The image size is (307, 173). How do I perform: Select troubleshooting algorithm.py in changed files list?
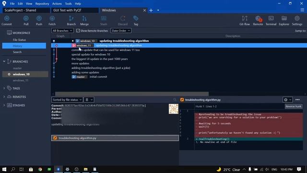pyautogui.click(x=115, y=138)
